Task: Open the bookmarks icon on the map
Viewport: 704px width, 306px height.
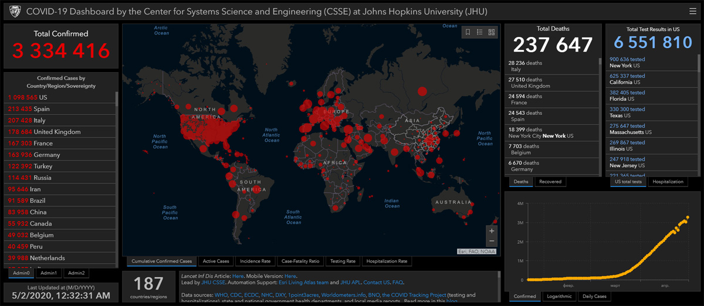Action: pos(468,32)
